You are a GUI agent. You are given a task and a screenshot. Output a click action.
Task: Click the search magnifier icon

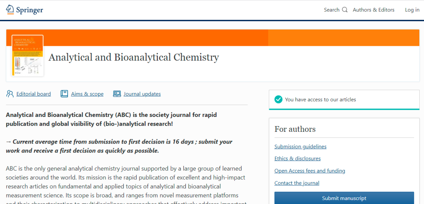pos(345,10)
